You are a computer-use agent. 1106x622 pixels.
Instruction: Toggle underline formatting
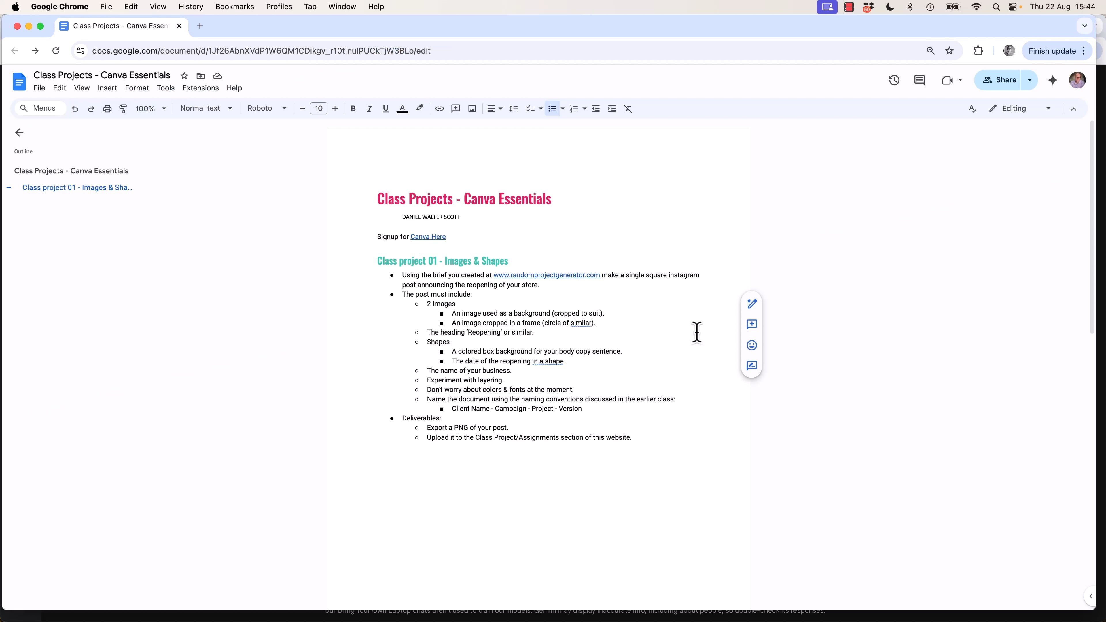386,109
